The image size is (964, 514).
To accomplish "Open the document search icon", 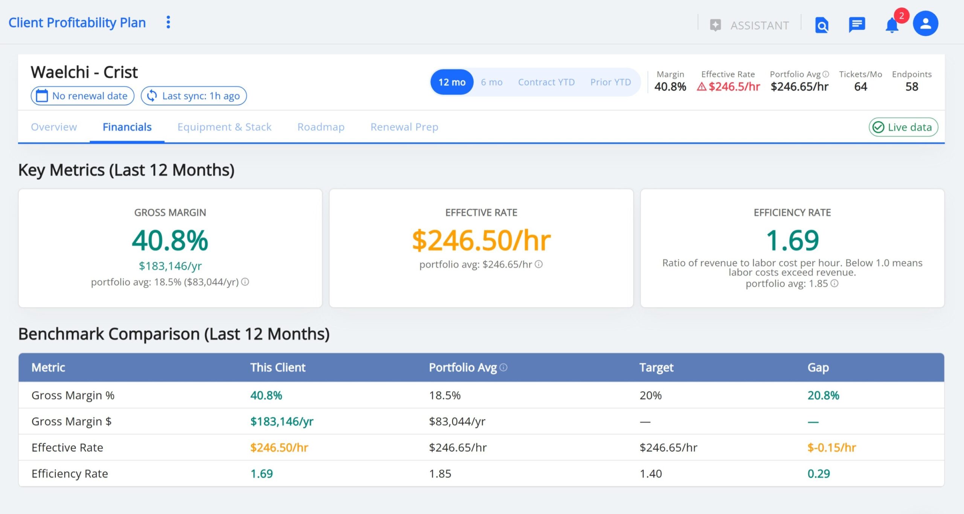I will coord(822,25).
